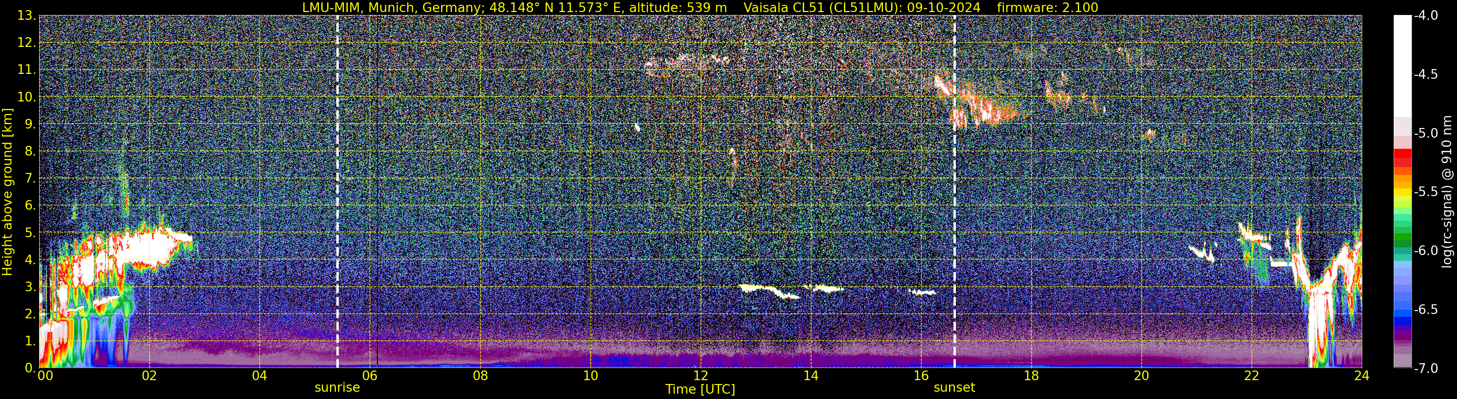Screen dimensions: 1457x399
Task: Click the '02' time axis tick label
Action: pos(149,376)
